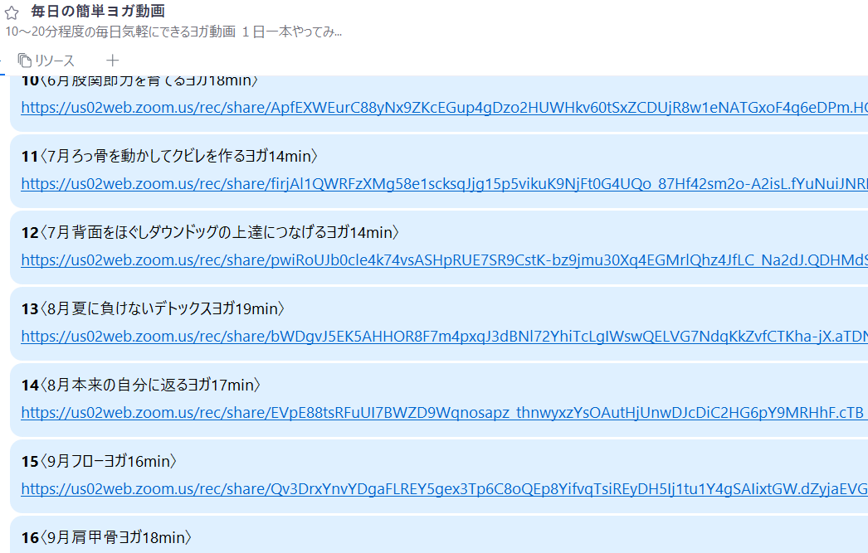Select the 12〈7月背面をほぐし title text
Image resolution: width=868 pixels, height=553 pixels.
point(210,232)
